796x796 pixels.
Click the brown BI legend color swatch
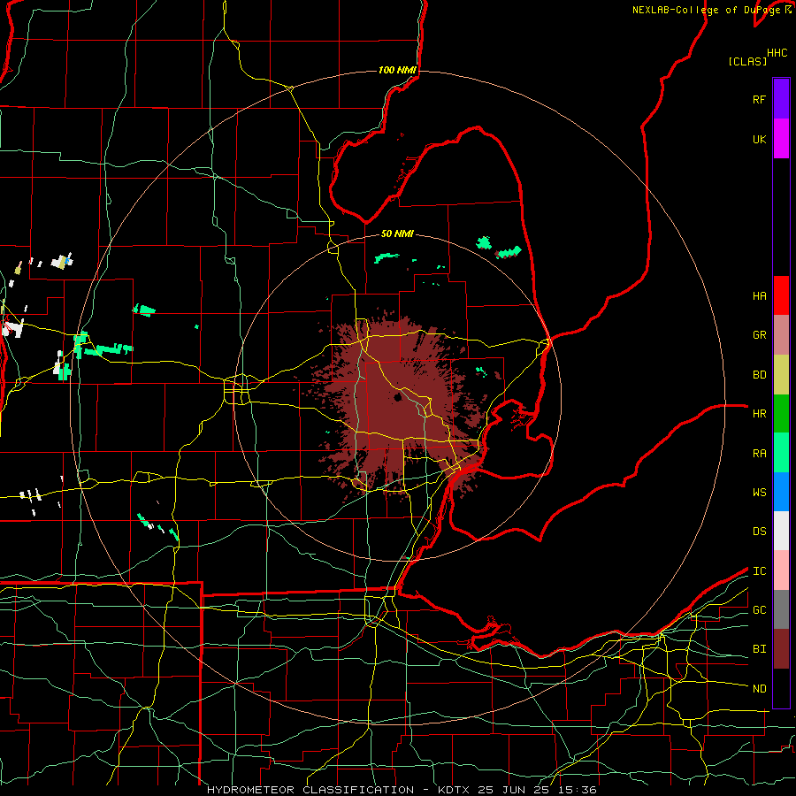click(781, 649)
